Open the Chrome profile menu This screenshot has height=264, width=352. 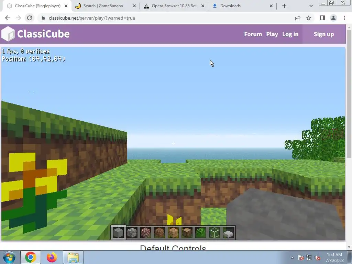pyautogui.click(x=333, y=18)
